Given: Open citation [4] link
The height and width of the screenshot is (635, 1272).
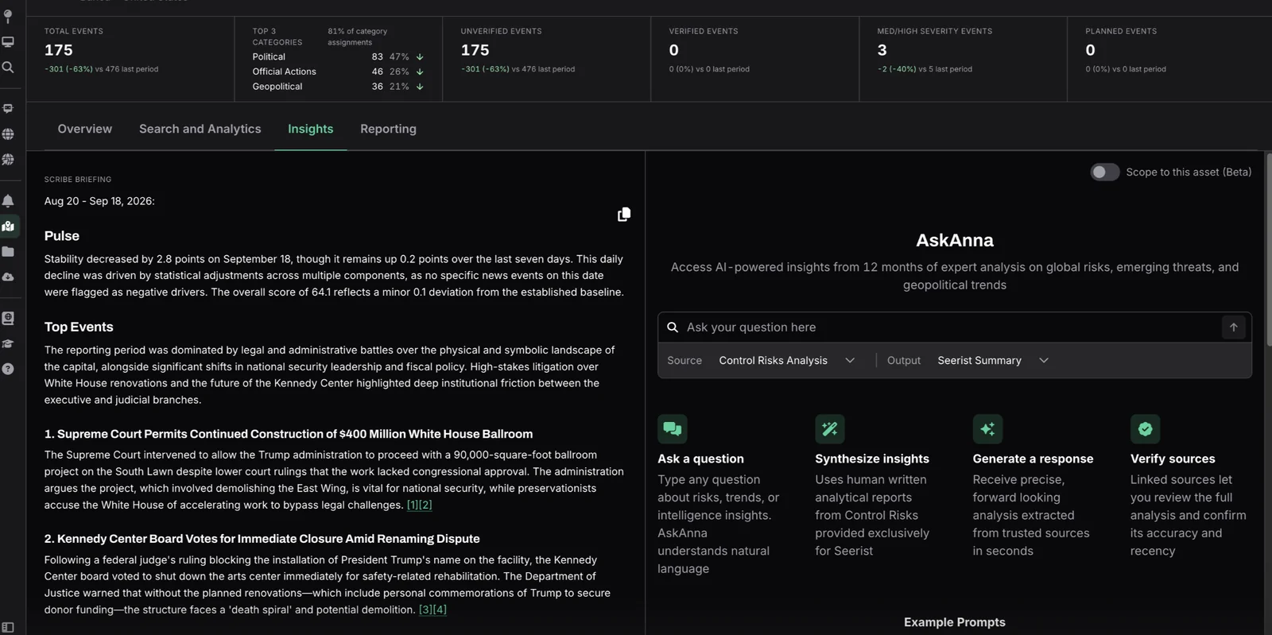Looking at the screenshot, I should pos(440,610).
